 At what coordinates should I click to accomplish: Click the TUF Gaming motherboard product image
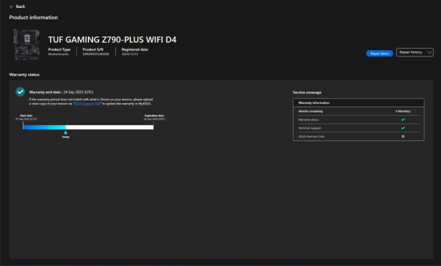point(27,45)
